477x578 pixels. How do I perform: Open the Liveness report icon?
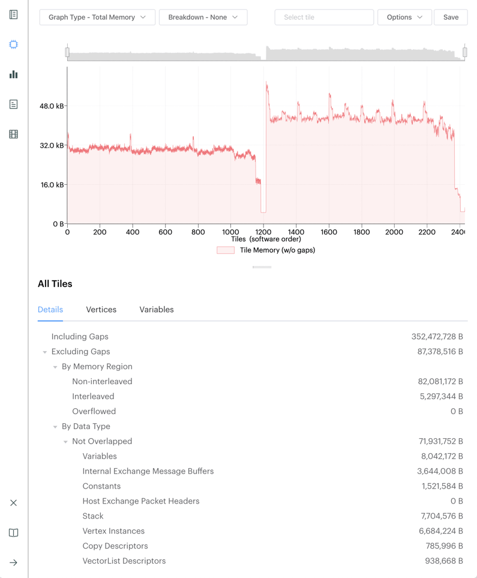point(13,104)
